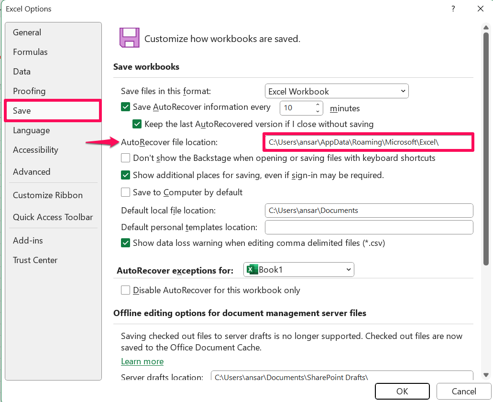Click the purple floppy disk save icon
The height and width of the screenshot is (402, 493).
click(129, 38)
